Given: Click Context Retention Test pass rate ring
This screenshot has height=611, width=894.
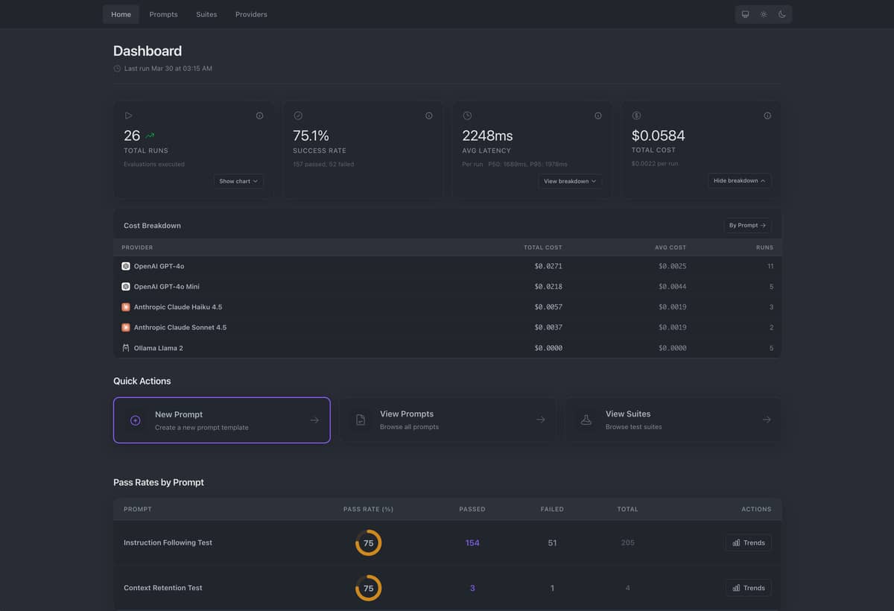Looking at the screenshot, I should click(368, 588).
